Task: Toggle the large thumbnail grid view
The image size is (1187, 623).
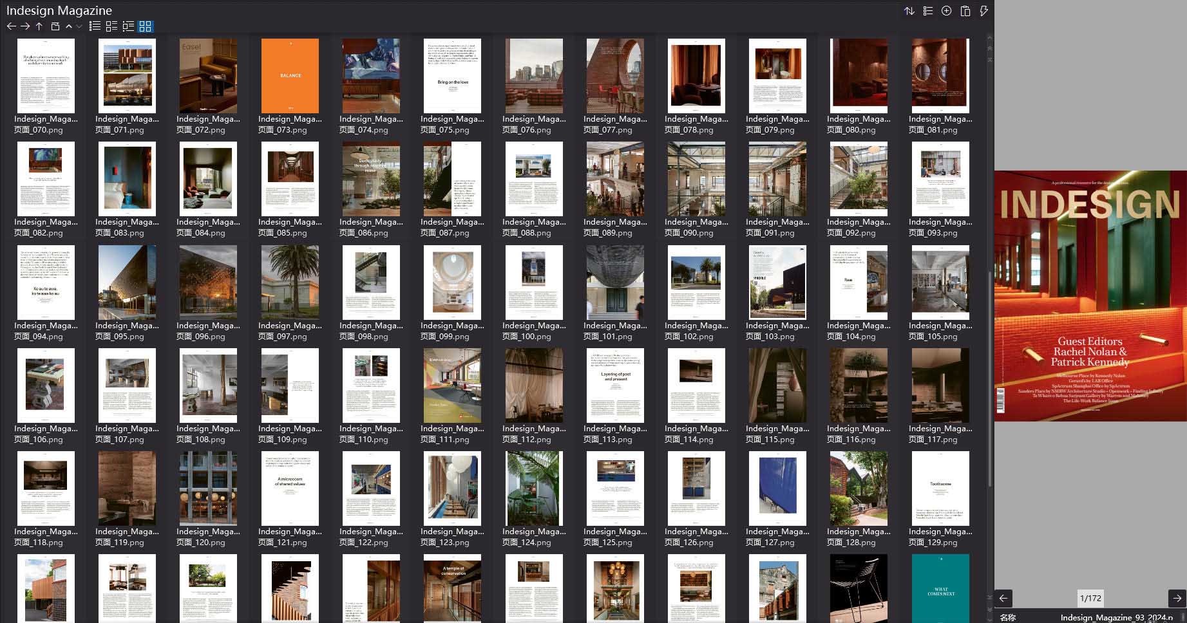Action: click(146, 26)
